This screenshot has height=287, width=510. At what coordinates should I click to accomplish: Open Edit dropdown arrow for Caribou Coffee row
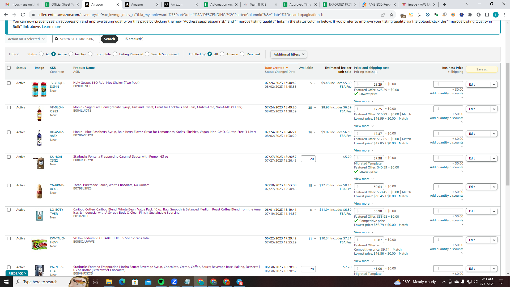click(x=494, y=211)
